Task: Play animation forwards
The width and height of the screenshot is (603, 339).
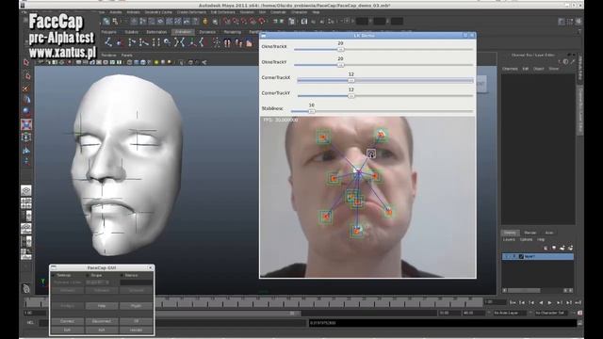Action: coord(550,302)
